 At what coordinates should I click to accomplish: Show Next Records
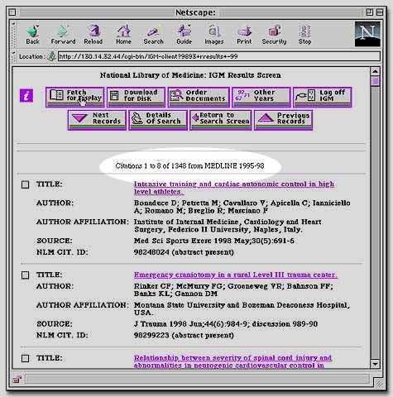(x=97, y=120)
